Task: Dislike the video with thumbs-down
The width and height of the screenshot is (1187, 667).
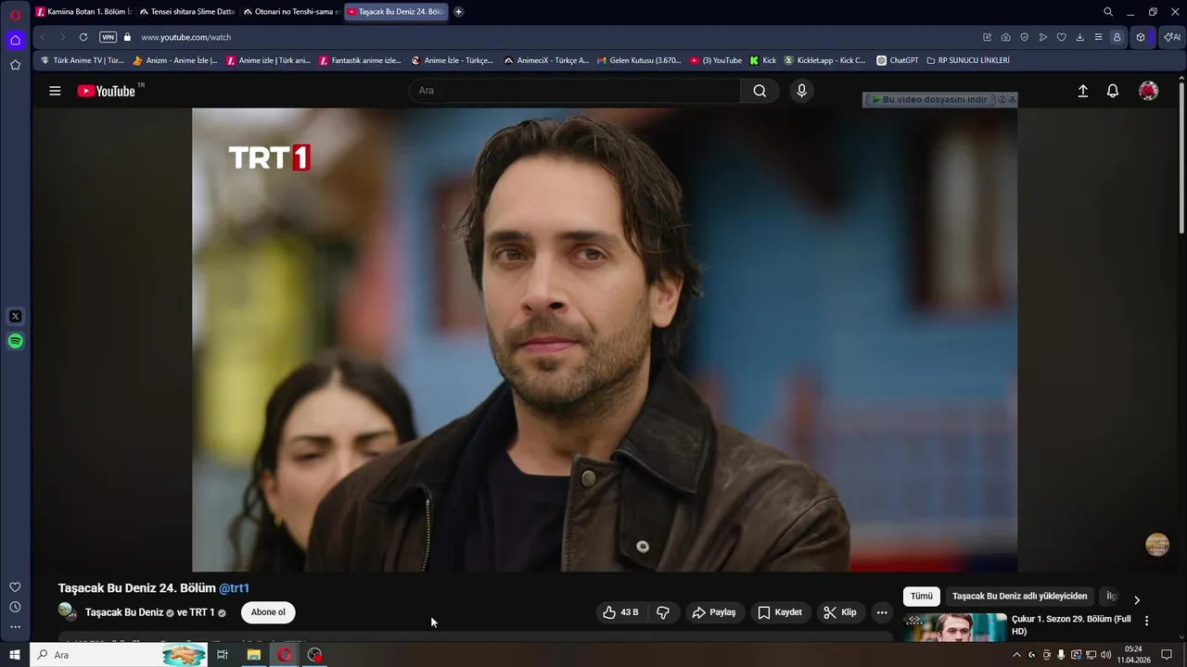Action: pyautogui.click(x=663, y=612)
